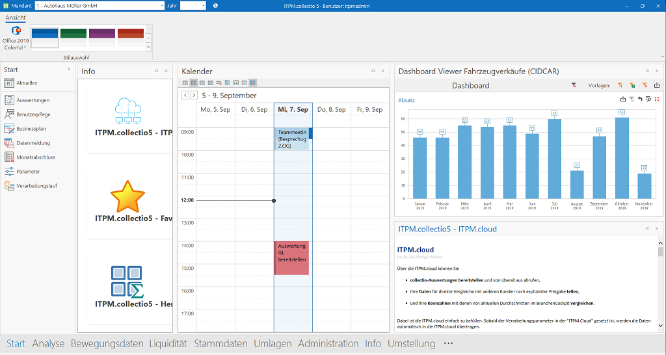Image resolution: width=666 pixels, height=355 pixels.
Task: Open the three-dots overflow in bottom navigation
Action: (x=448, y=343)
